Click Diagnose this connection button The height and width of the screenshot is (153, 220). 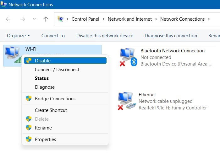tap(171, 36)
